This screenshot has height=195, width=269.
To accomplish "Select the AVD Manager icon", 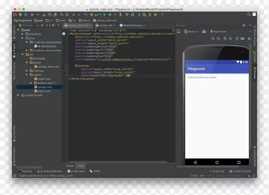I will tap(144, 15).
